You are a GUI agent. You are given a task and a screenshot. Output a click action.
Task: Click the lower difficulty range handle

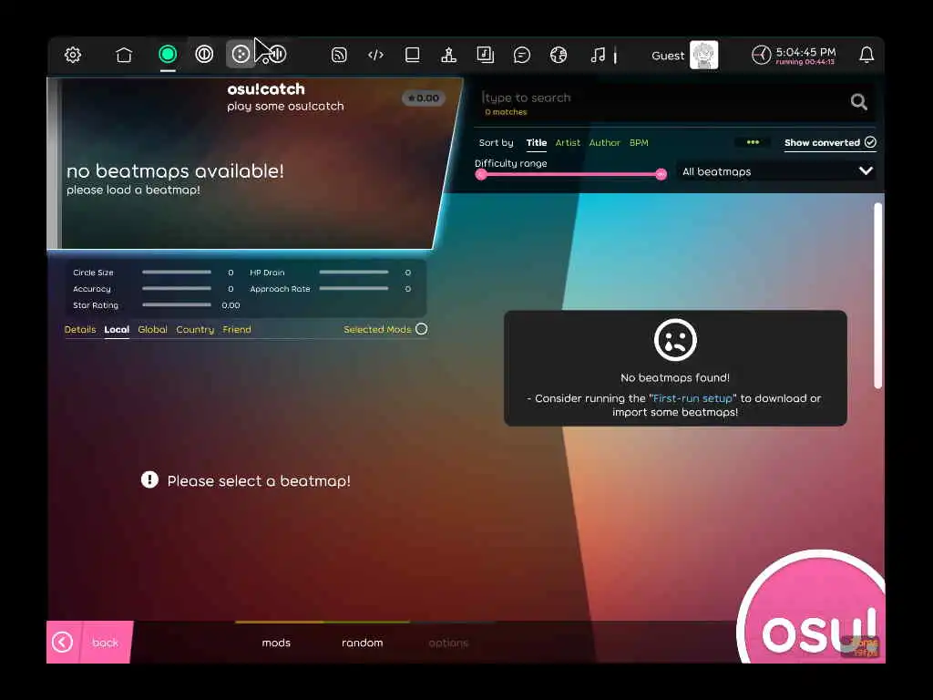point(481,174)
